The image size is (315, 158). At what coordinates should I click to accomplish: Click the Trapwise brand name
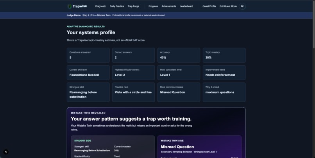pos(80,6)
